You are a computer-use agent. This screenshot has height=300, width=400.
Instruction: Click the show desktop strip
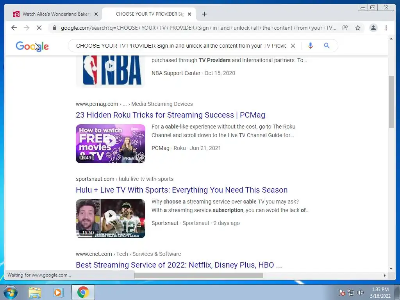click(x=398, y=292)
